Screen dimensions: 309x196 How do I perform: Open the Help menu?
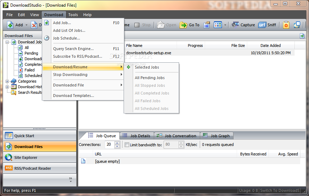pos(87,15)
